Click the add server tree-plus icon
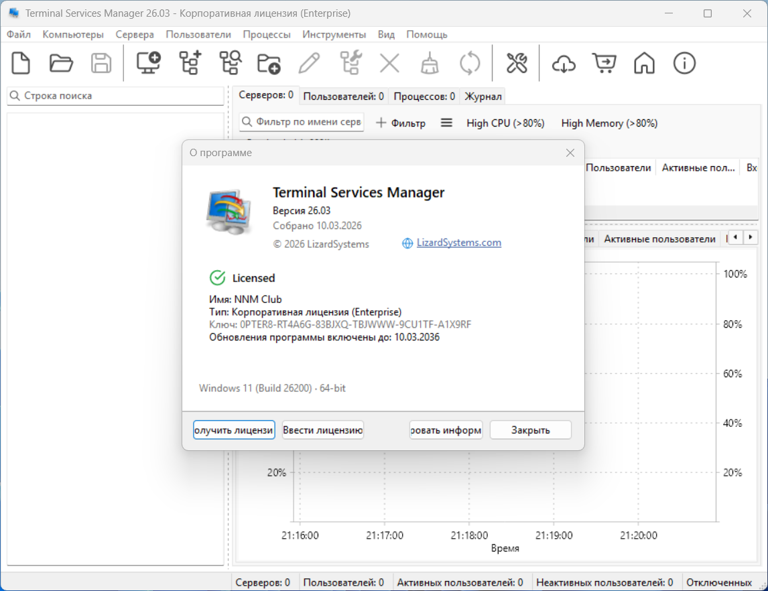Viewport: 768px width, 591px height. [x=190, y=63]
